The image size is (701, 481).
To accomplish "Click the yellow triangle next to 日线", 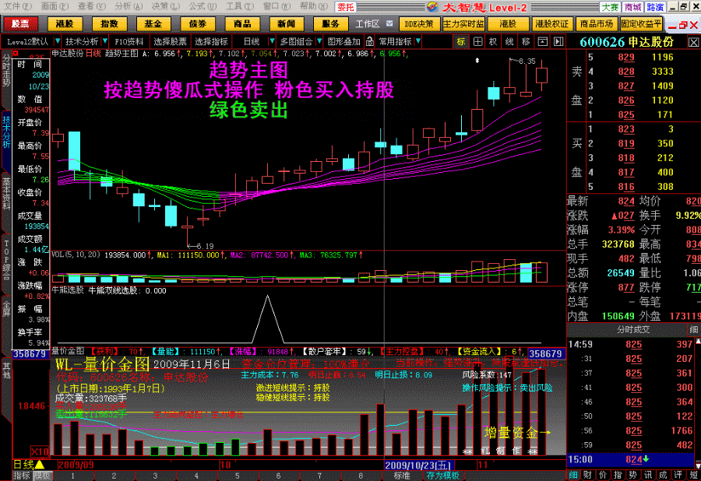I will [40, 465].
